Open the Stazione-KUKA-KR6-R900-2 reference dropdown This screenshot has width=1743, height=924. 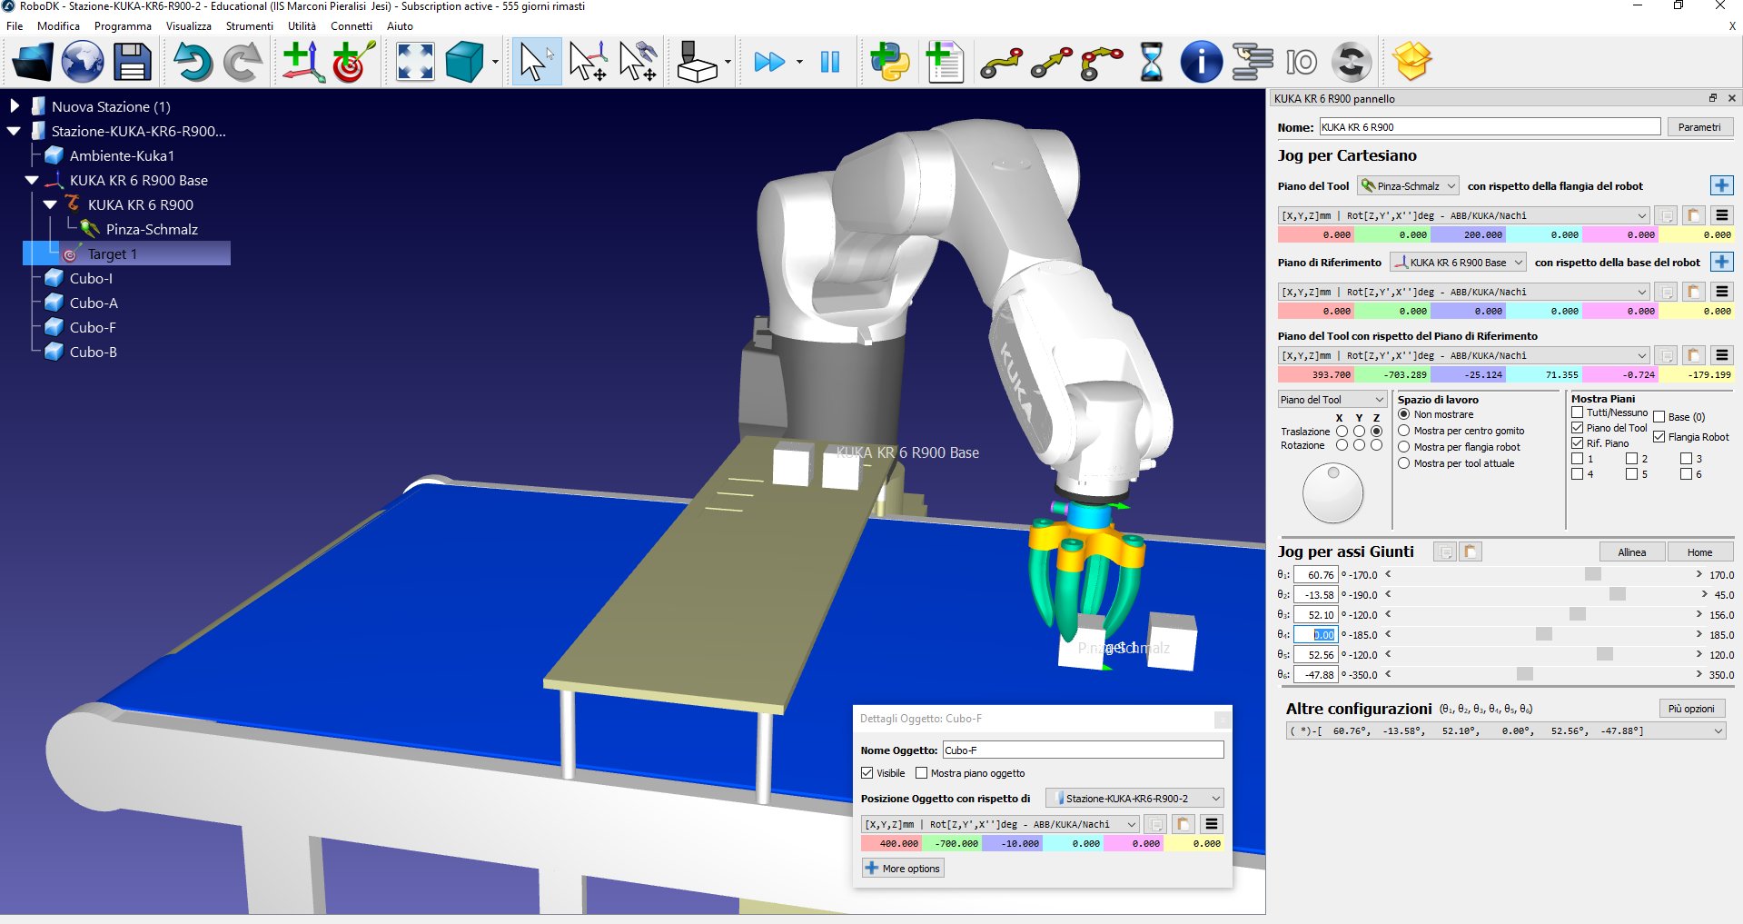tap(1134, 799)
